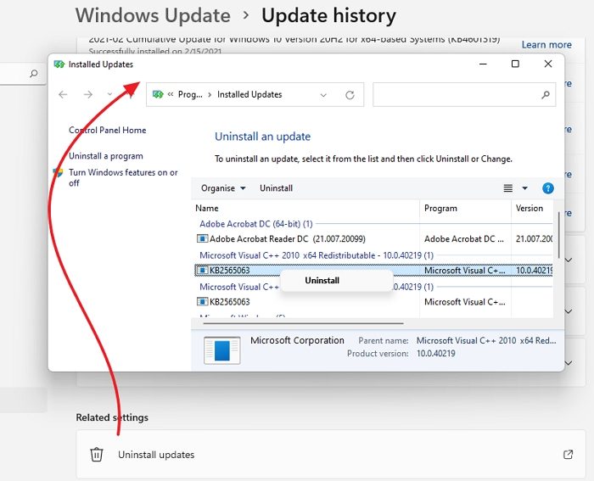Click horizontal scrollbar in updates list
The height and width of the screenshot is (481, 594).
click(x=304, y=323)
